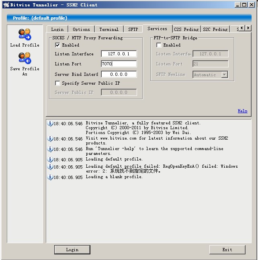Click info icon beside 'Bitvise Tunnelier, a fully featured' log
Screen dimensions: 258x260
tap(50, 123)
